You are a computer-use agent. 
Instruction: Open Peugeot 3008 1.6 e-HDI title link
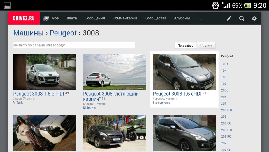click(x=39, y=94)
